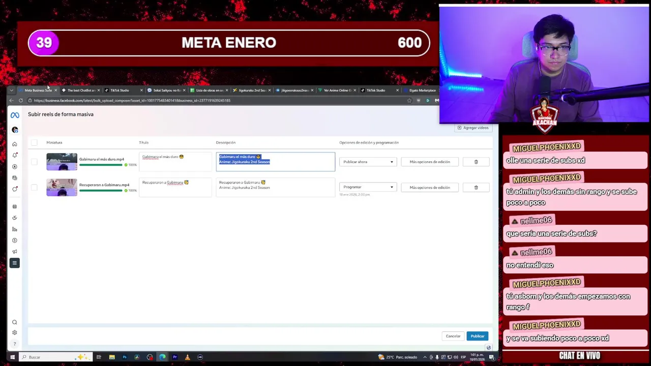Click the browser address bar URL
The width and height of the screenshot is (651, 366).
[132, 101]
